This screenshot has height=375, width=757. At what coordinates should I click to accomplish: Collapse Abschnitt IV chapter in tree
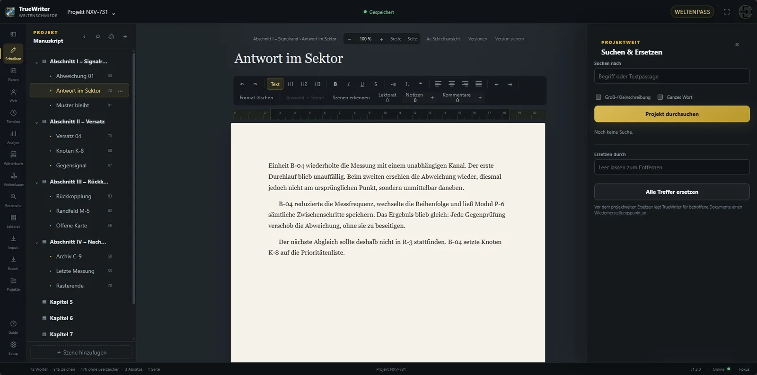(x=36, y=242)
